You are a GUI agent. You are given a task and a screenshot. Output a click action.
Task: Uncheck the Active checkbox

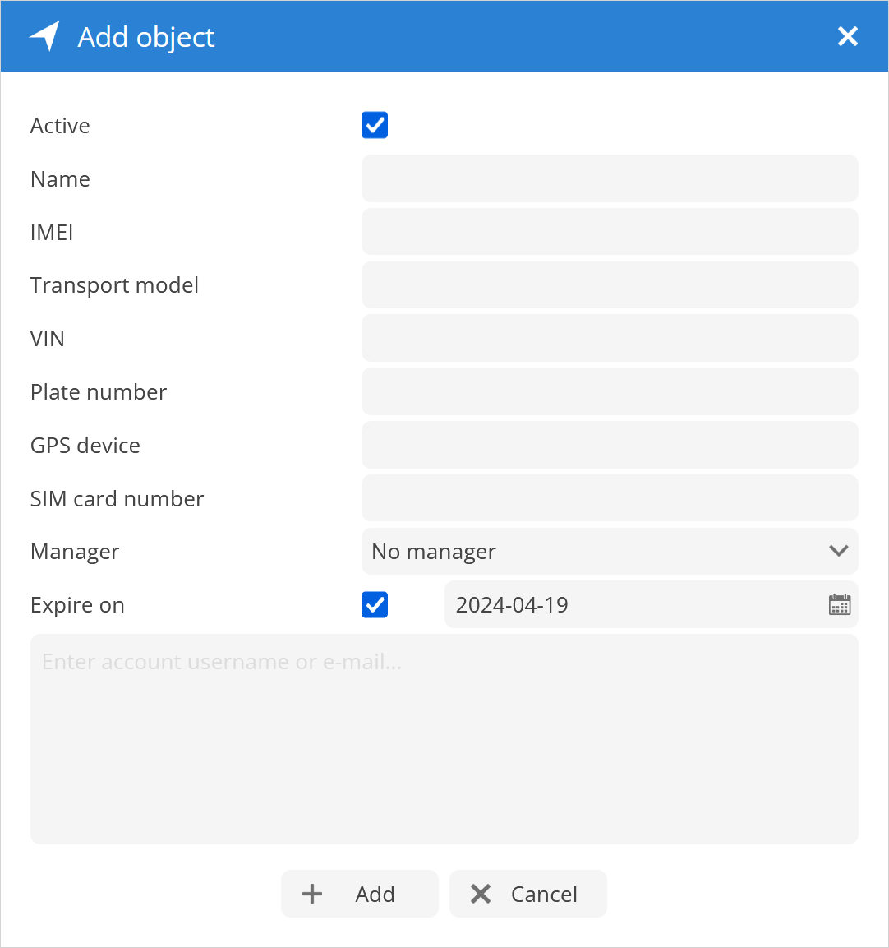coord(375,125)
